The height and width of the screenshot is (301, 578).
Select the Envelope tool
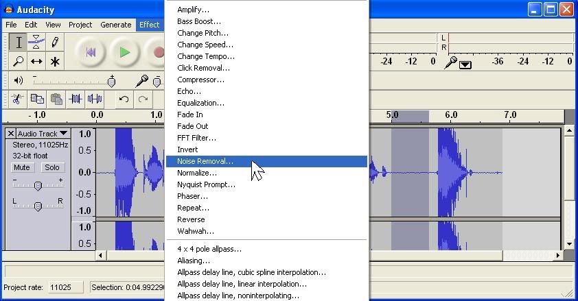coord(36,43)
